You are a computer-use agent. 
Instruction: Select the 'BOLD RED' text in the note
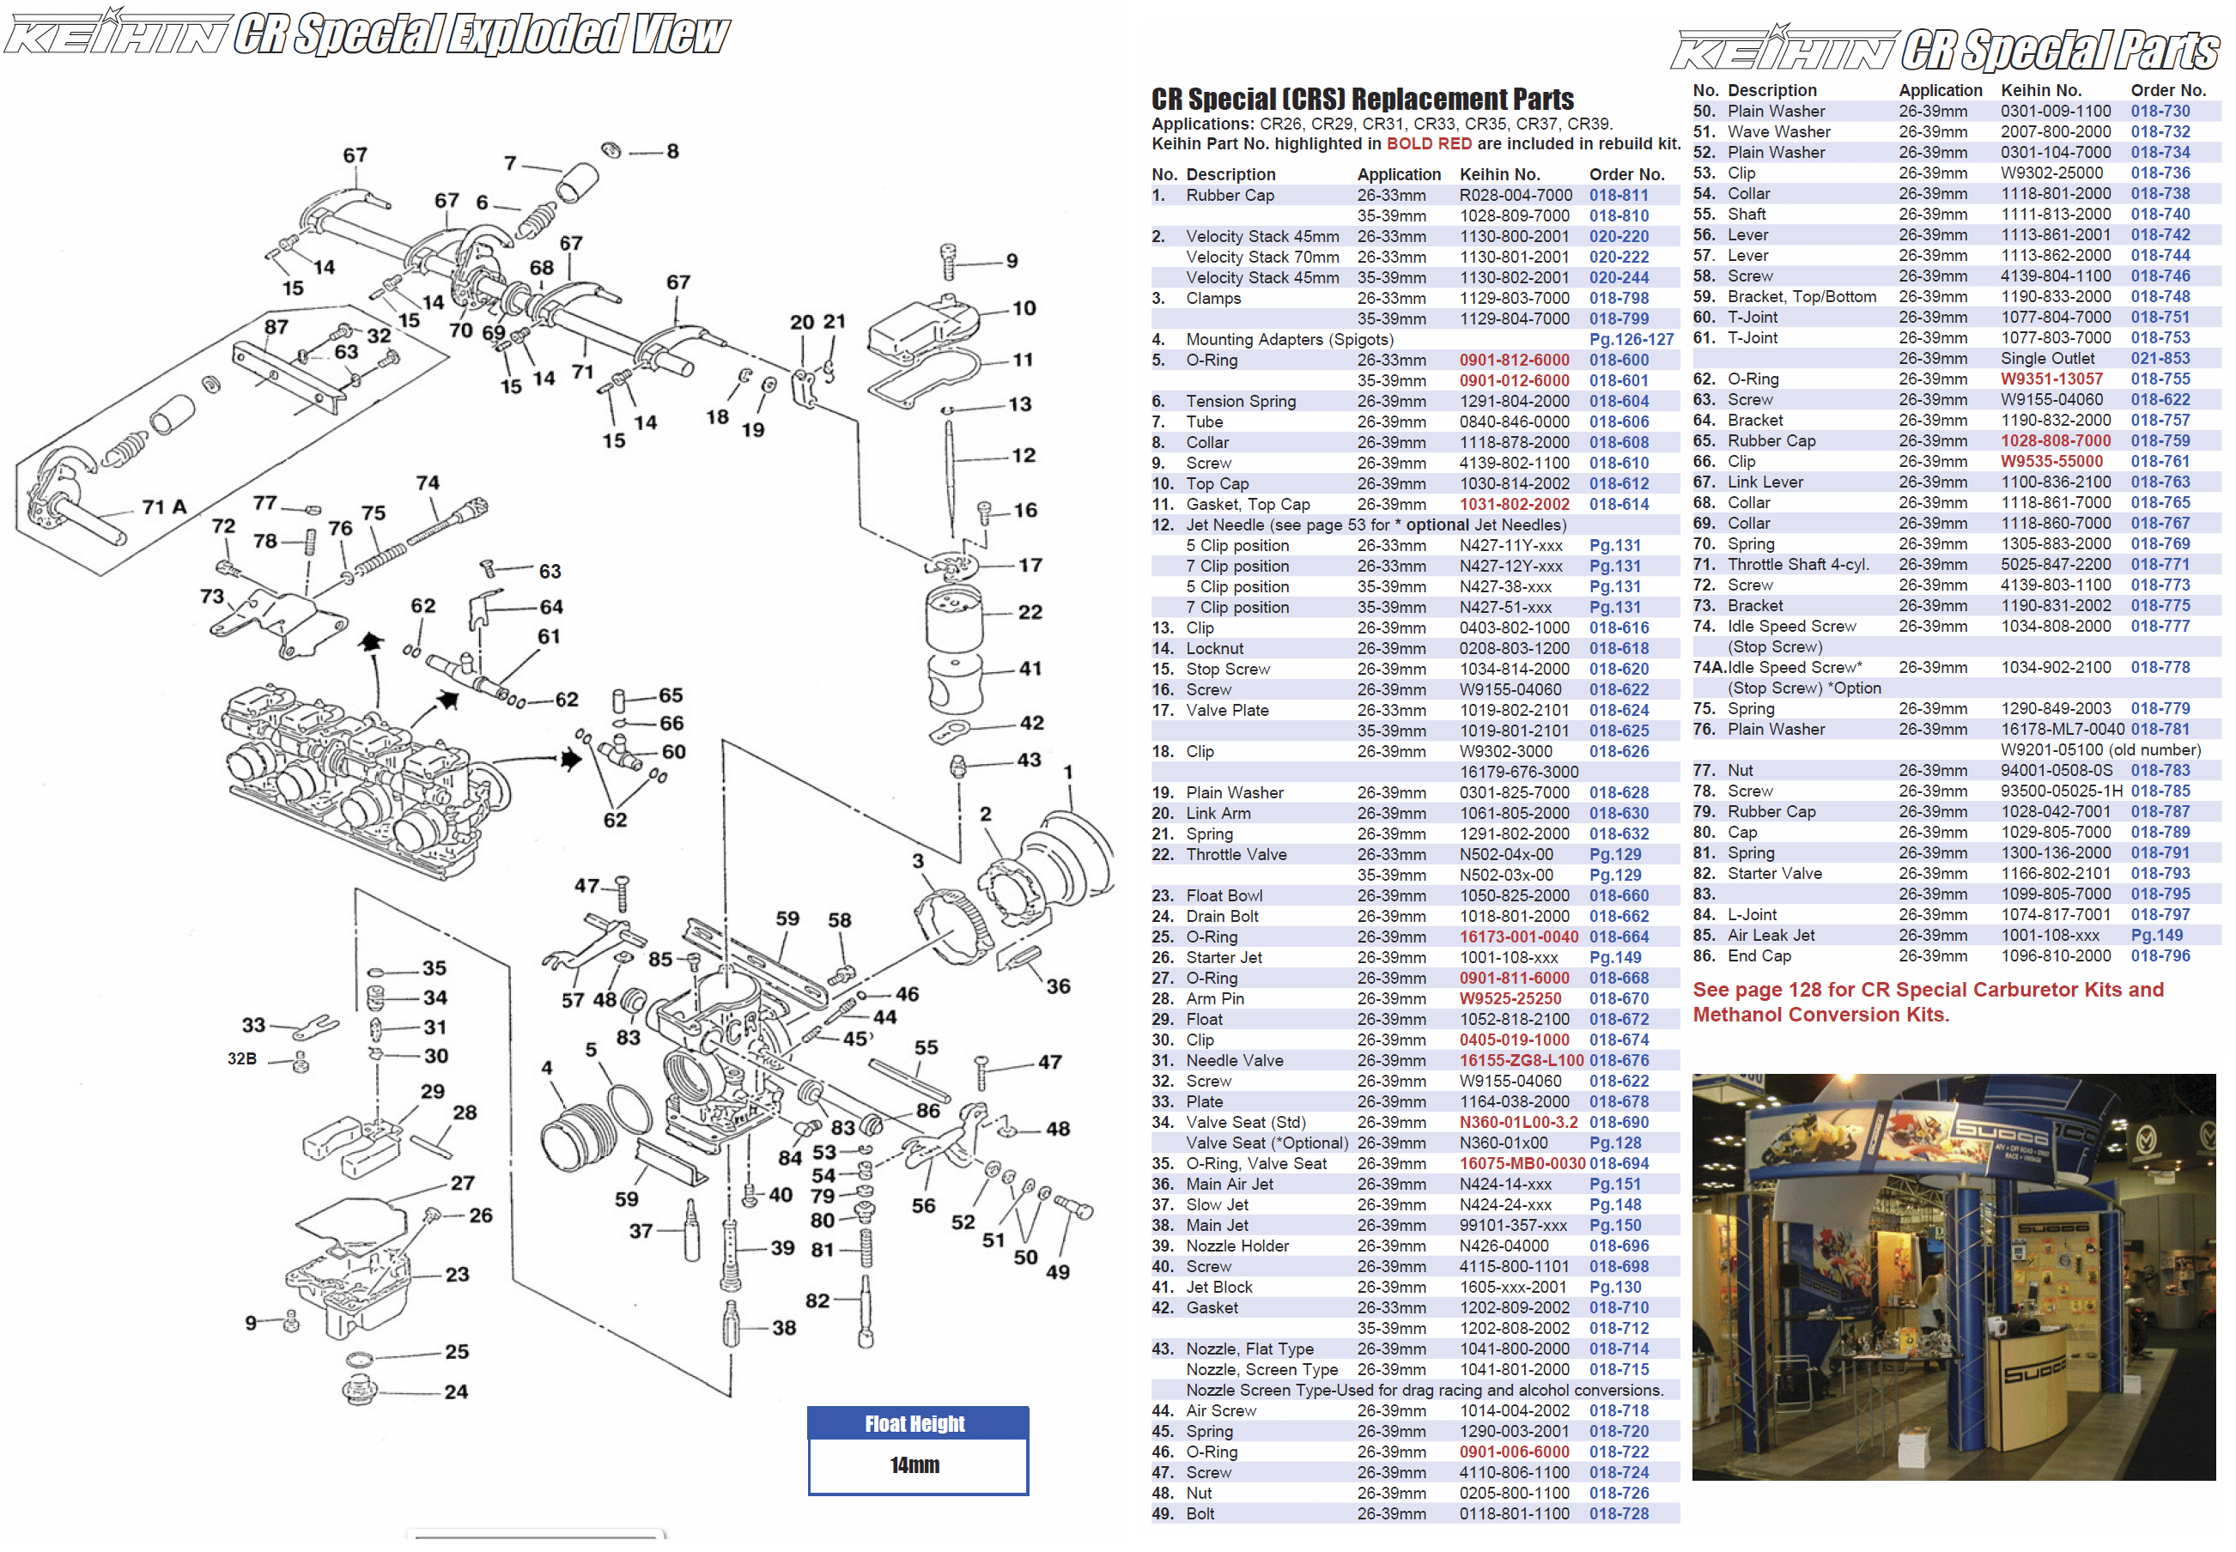pos(1428,144)
